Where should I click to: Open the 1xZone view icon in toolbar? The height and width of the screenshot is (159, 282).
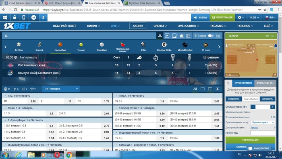pyautogui.click(x=160, y=36)
